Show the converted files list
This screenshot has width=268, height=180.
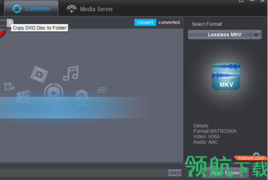click(x=169, y=22)
